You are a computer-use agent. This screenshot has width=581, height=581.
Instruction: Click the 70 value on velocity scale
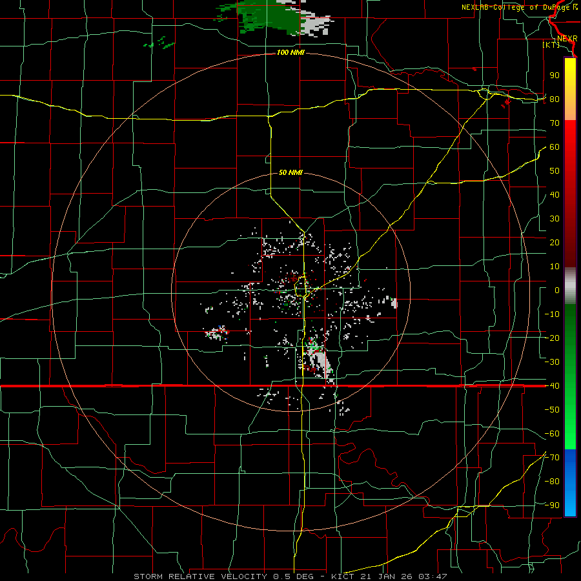(x=555, y=123)
